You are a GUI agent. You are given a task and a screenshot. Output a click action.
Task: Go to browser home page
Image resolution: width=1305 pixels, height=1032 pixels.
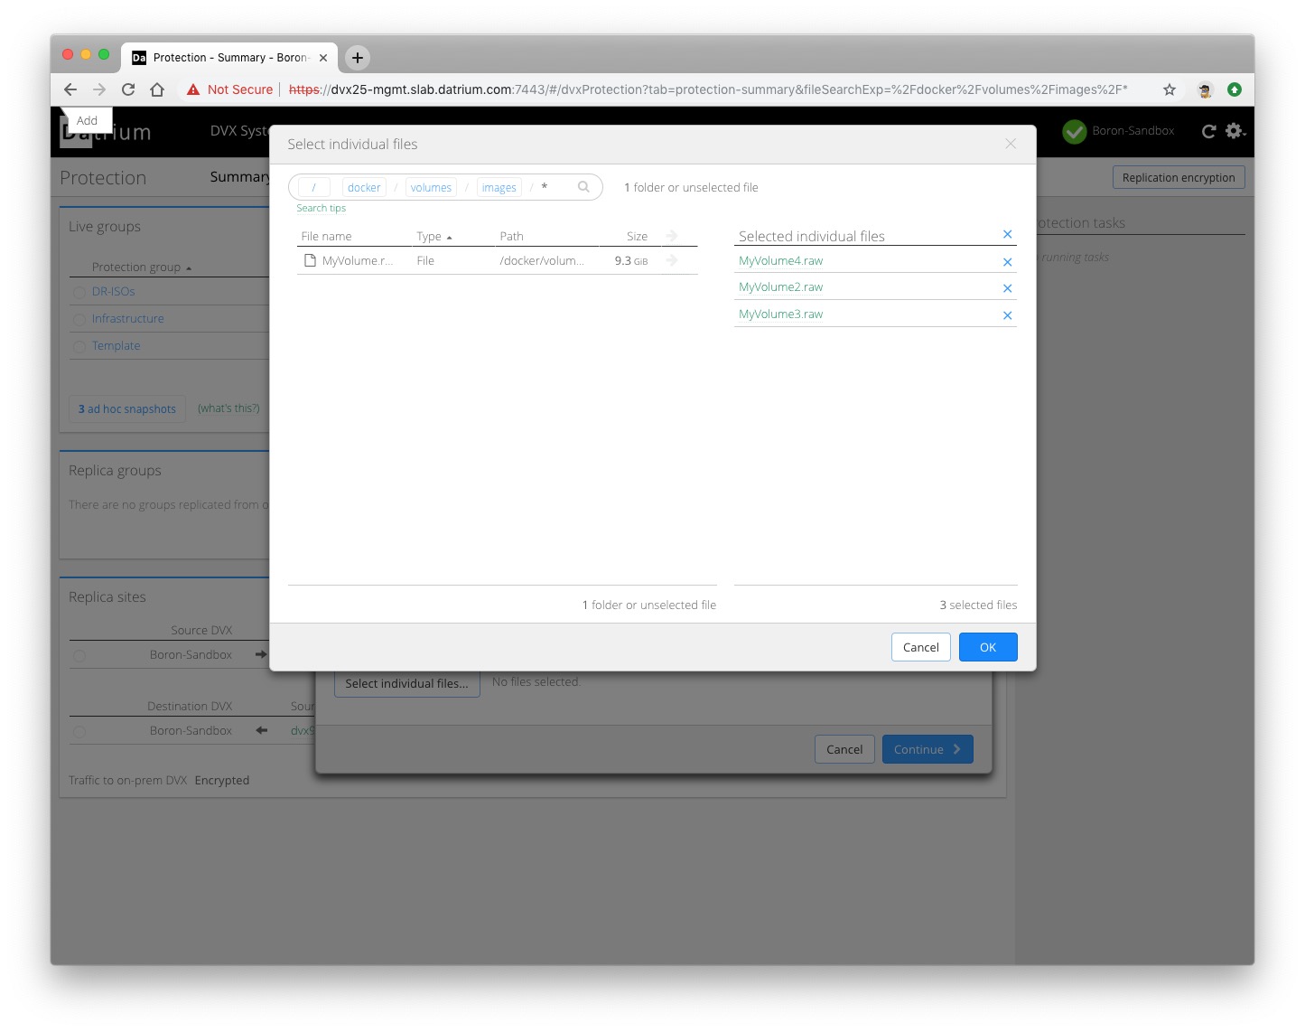point(157,89)
